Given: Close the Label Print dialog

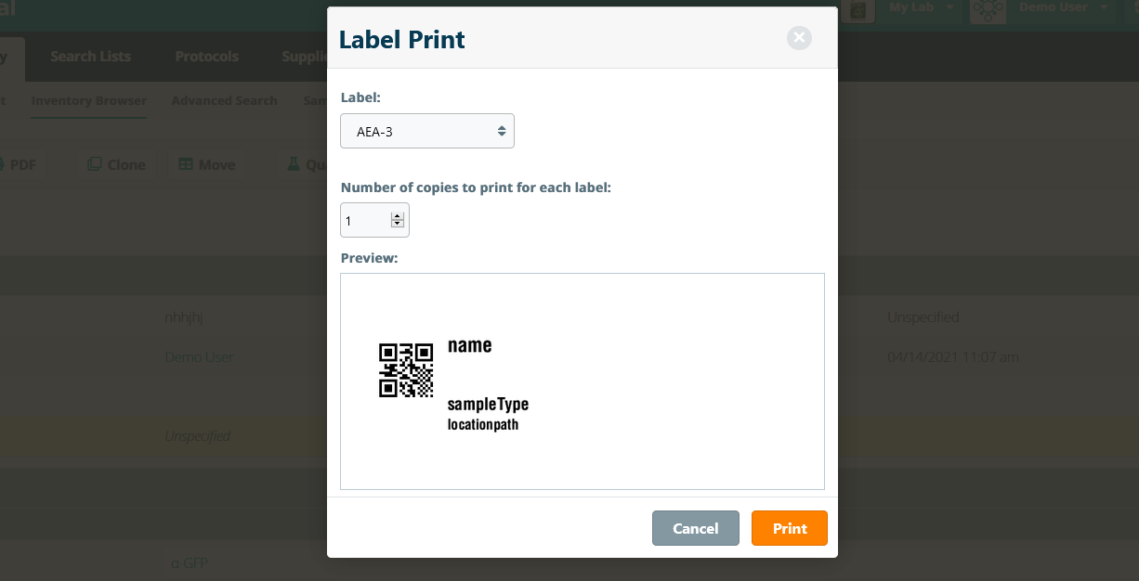Looking at the screenshot, I should 799,38.
